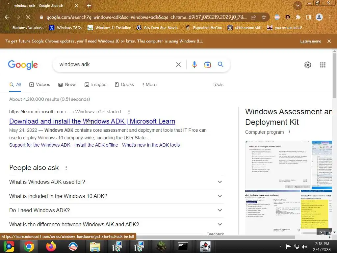Submit search with magnifying glass icon
This screenshot has height=253, width=337.
(220, 64)
